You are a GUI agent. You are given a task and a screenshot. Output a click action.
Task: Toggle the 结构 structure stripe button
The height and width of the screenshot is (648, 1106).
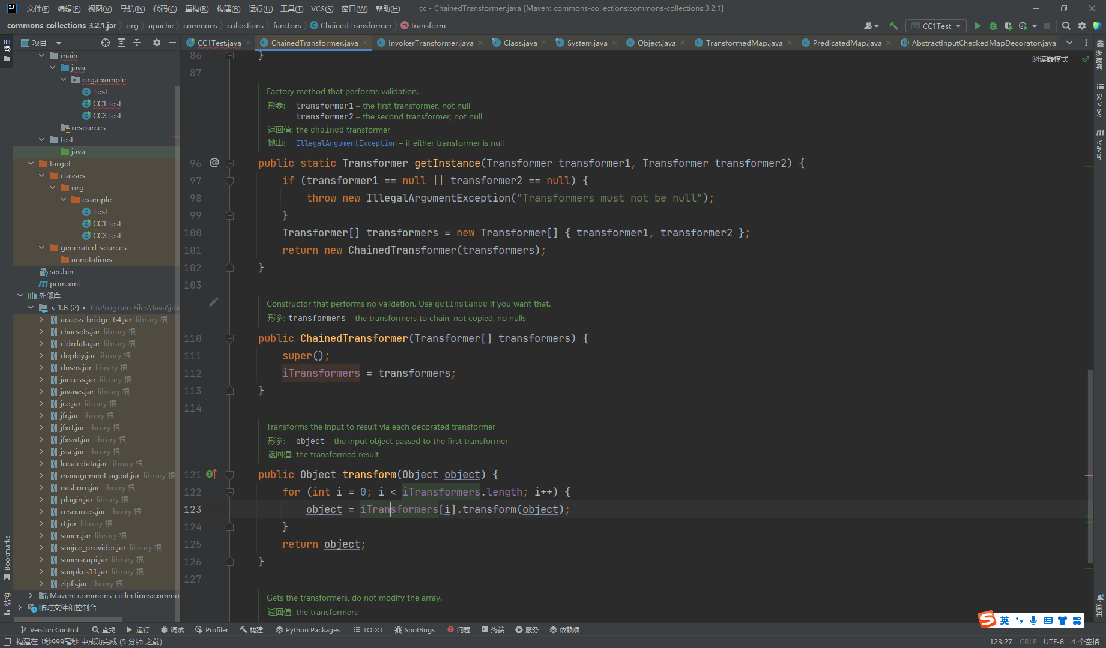click(7, 605)
